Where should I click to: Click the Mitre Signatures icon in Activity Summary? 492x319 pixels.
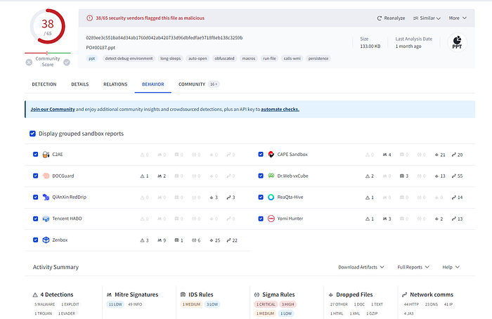tap(109, 295)
